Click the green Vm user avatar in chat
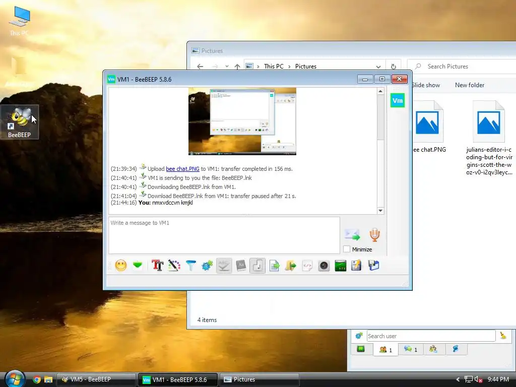Image resolution: width=516 pixels, height=387 pixels. [x=398, y=100]
